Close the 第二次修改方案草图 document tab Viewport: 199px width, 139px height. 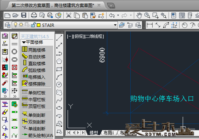(99, 5)
